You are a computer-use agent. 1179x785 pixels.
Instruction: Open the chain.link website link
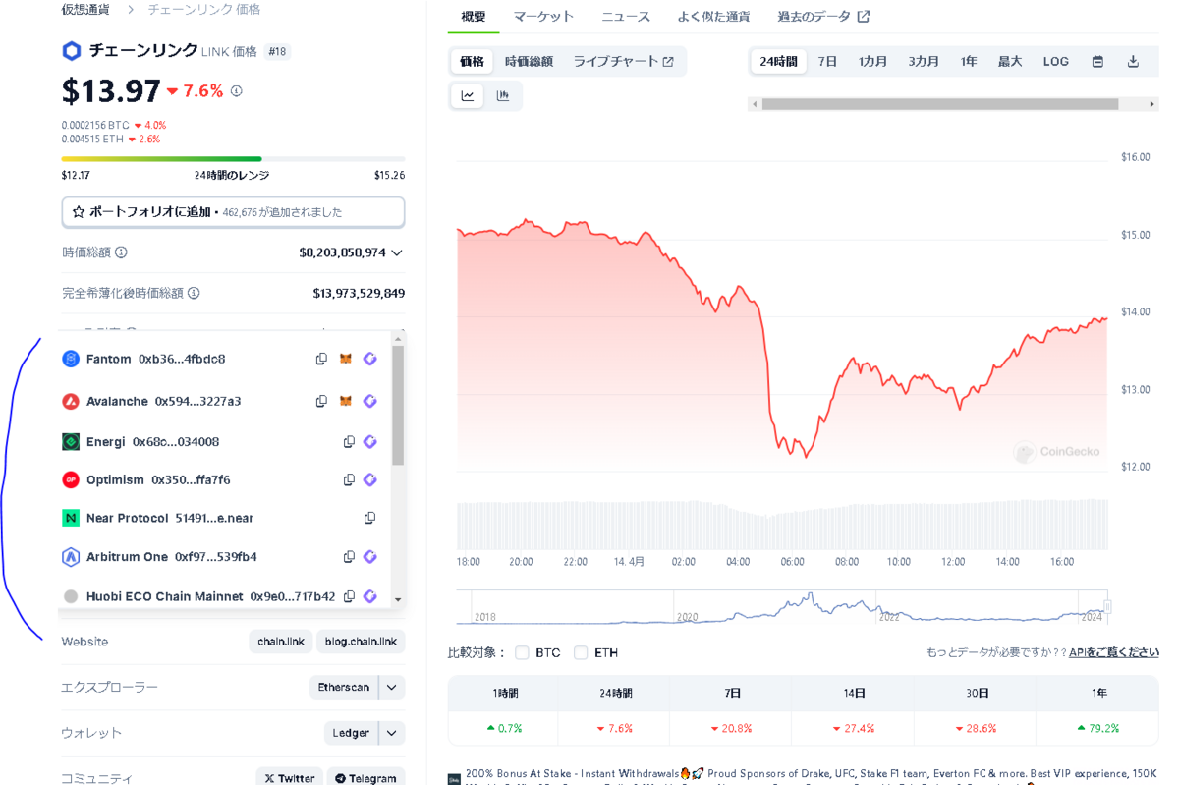281,642
